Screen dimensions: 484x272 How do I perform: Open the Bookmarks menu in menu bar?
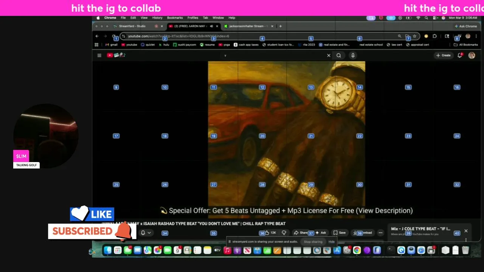point(175,18)
